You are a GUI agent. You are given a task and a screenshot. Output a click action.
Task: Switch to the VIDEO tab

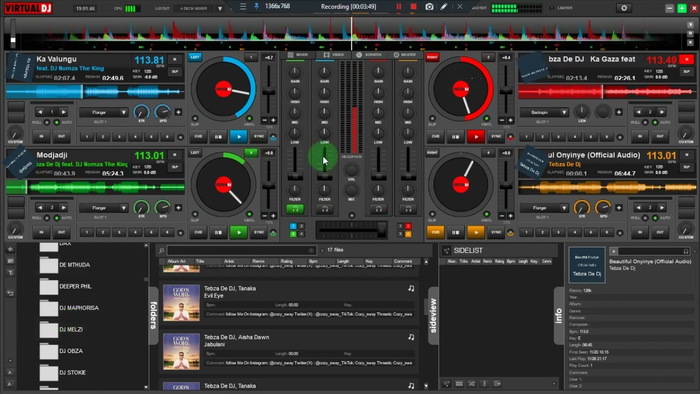(334, 55)
